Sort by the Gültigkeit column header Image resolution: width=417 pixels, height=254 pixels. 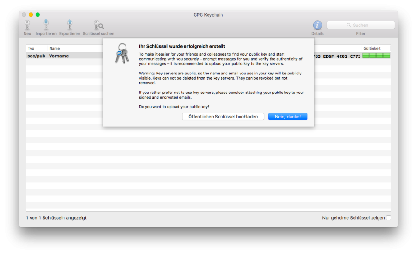click(x=376, y=48)
